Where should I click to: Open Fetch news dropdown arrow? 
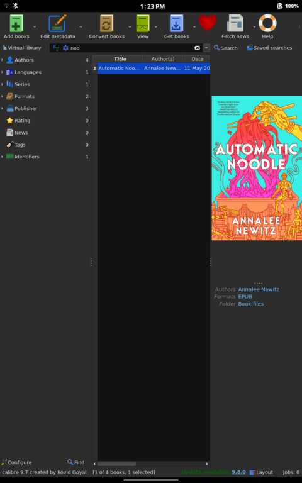tap(254, 27)
